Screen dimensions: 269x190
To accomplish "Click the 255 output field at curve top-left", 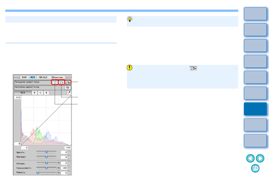I will (x=17, y=98).
